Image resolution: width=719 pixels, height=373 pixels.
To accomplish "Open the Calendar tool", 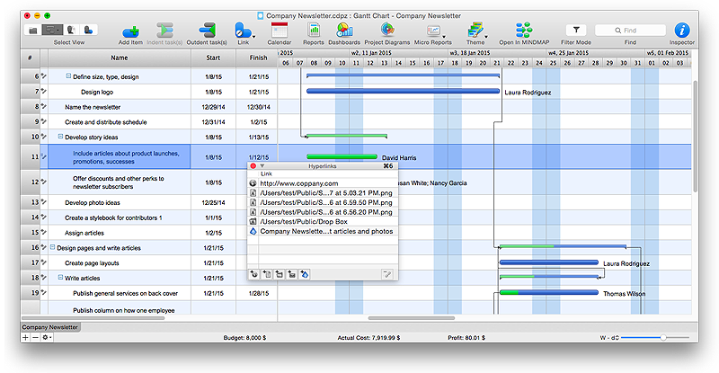I will click(279, 31).
